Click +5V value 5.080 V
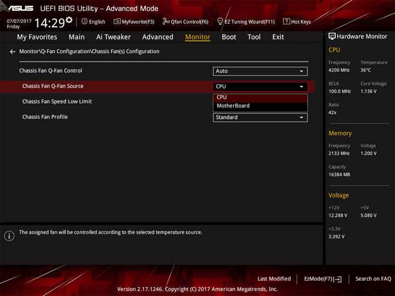 click(x=368, y=215)
